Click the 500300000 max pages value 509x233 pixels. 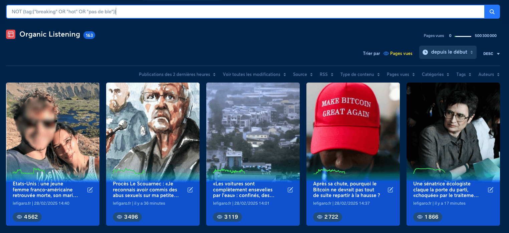(x=486, y=36)
